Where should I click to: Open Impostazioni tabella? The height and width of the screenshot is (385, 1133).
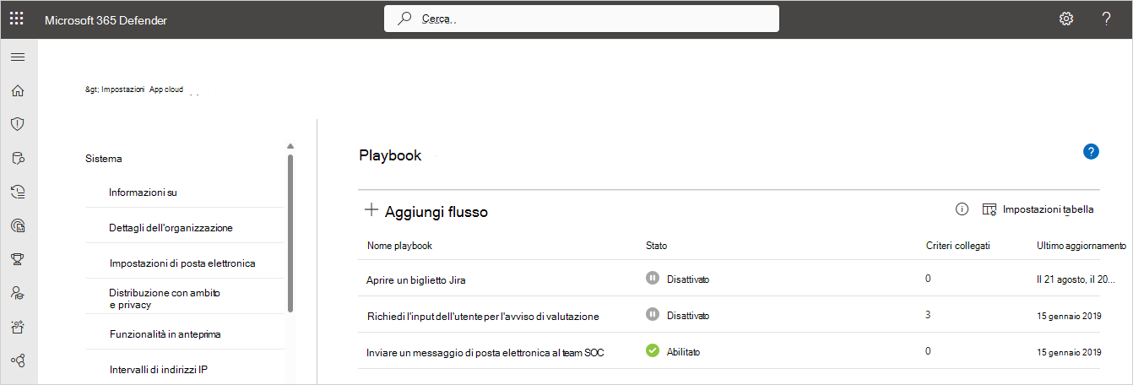click(x=1049, y=209)
